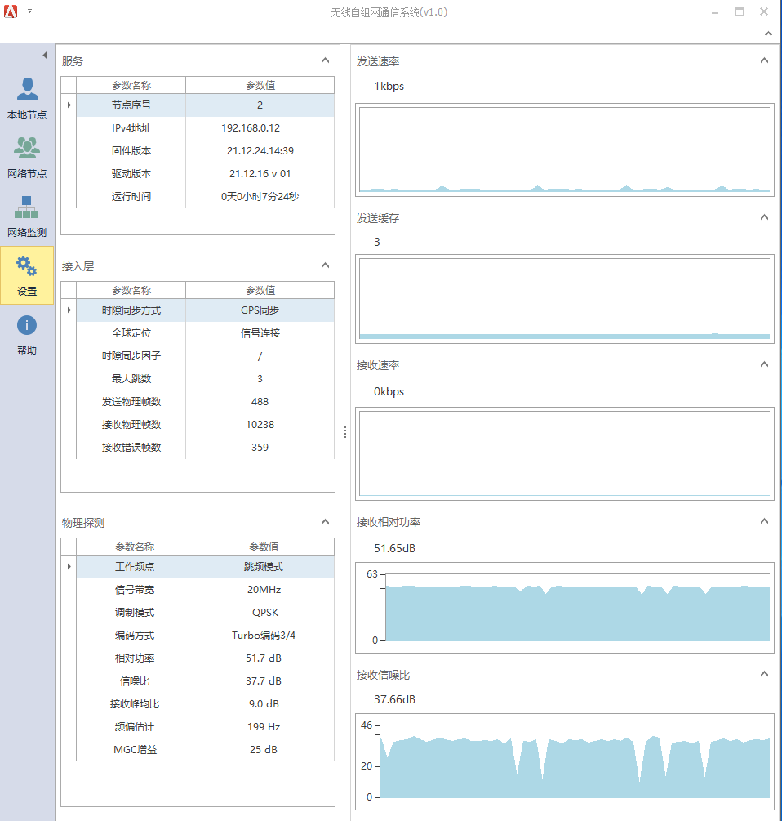Click the 跳频模式 value cell
Image resolution: width=782 pixels, height=821 pixels.
264,567
